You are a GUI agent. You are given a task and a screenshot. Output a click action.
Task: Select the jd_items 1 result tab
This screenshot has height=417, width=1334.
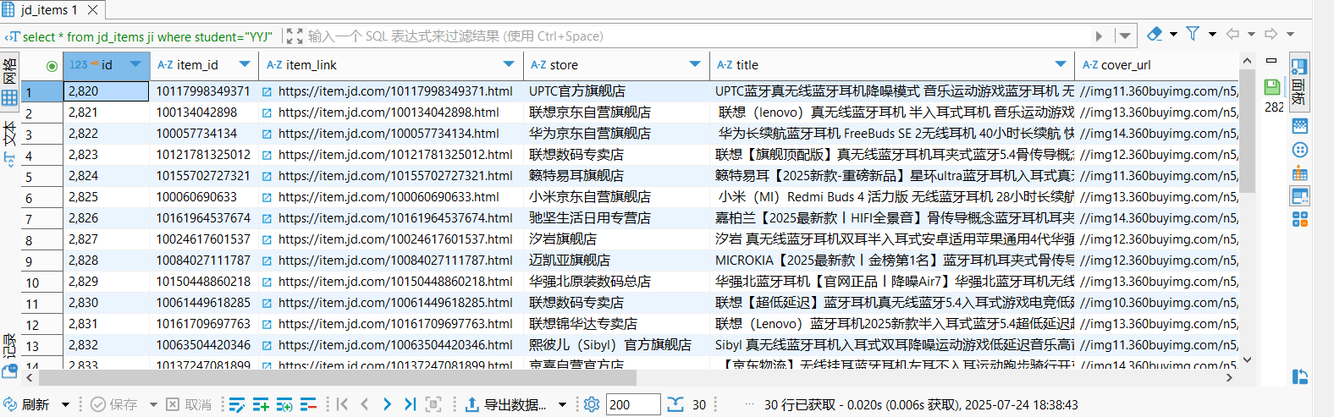point(48,10)
